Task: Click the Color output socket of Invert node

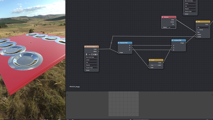Action: coord(163,63)
